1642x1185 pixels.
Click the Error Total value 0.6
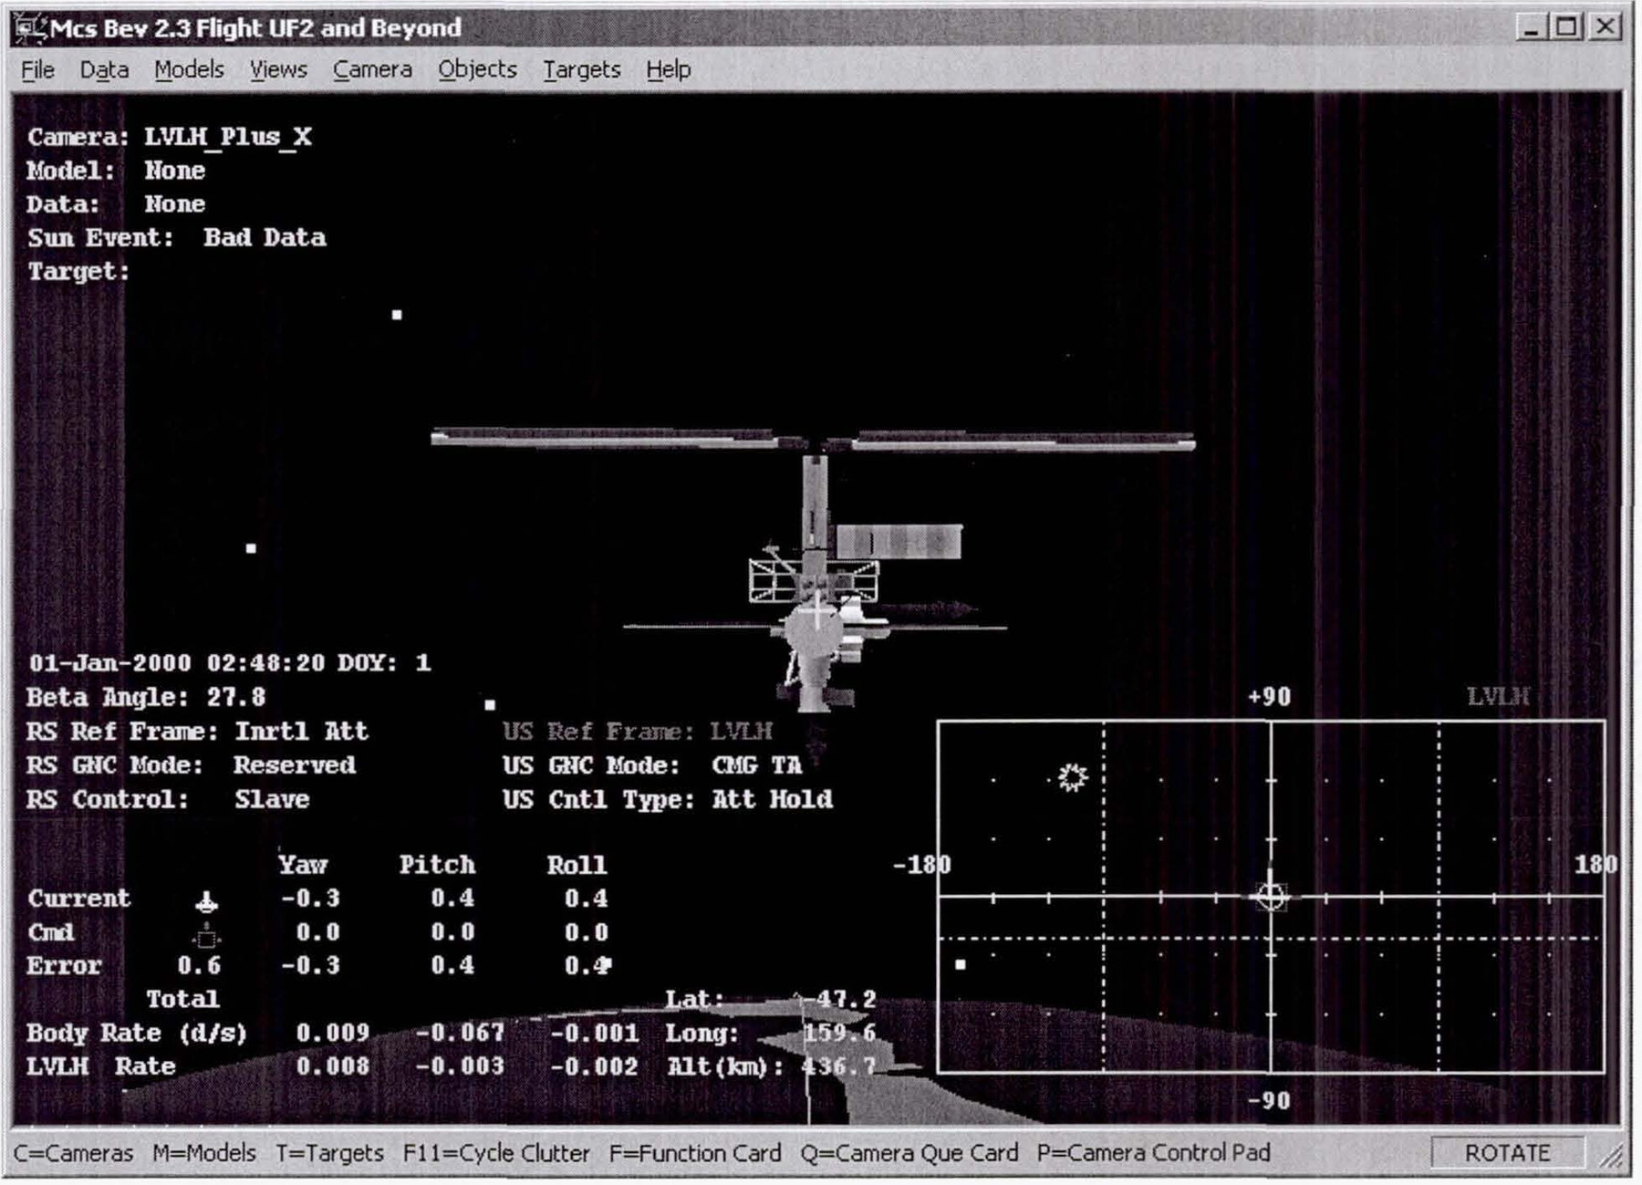[199, 966]
